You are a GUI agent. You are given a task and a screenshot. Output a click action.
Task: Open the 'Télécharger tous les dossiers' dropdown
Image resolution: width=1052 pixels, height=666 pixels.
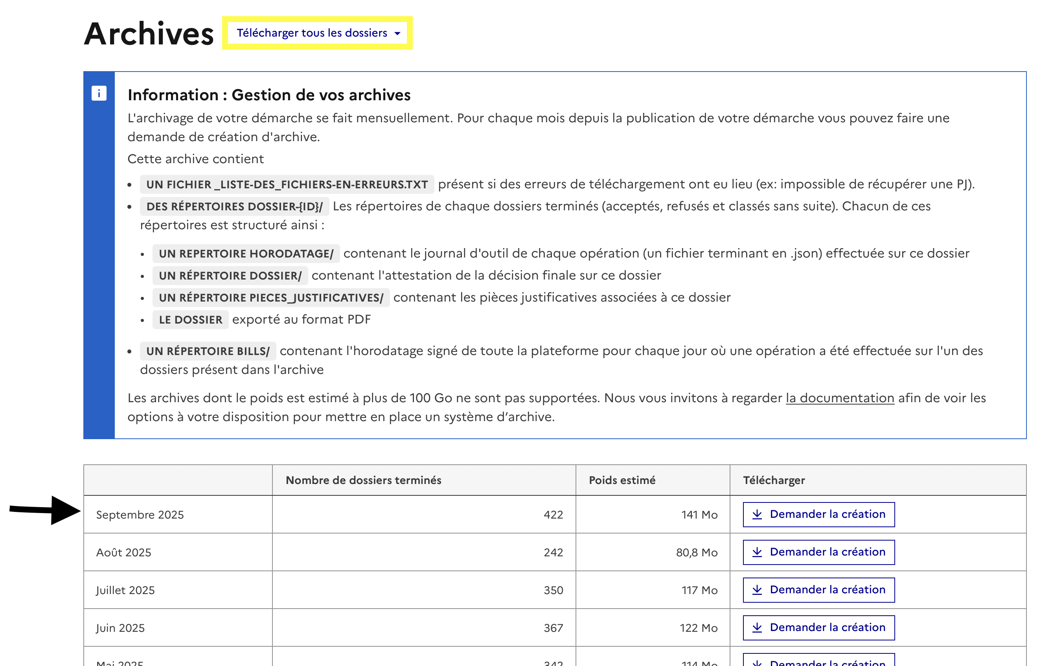click(x=312, y=33)
